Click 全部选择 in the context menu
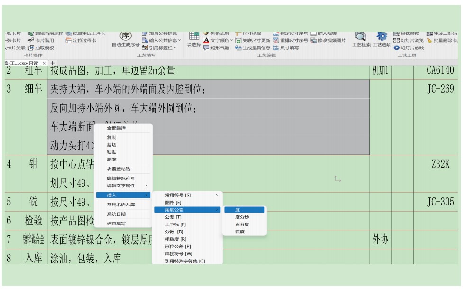Viewport: 464px width, 289px height. [116, 128]
